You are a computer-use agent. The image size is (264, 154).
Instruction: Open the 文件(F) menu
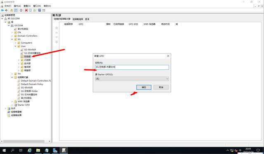[x=8, y=6]
